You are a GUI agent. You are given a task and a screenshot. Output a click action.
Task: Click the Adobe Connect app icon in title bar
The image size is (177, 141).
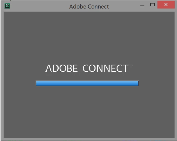pyautogui.click(x=7, y=6)
